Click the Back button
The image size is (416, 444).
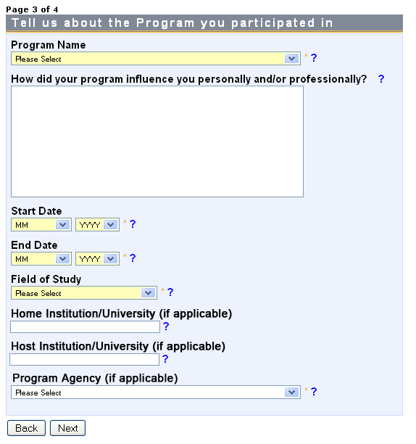(26, 428)
